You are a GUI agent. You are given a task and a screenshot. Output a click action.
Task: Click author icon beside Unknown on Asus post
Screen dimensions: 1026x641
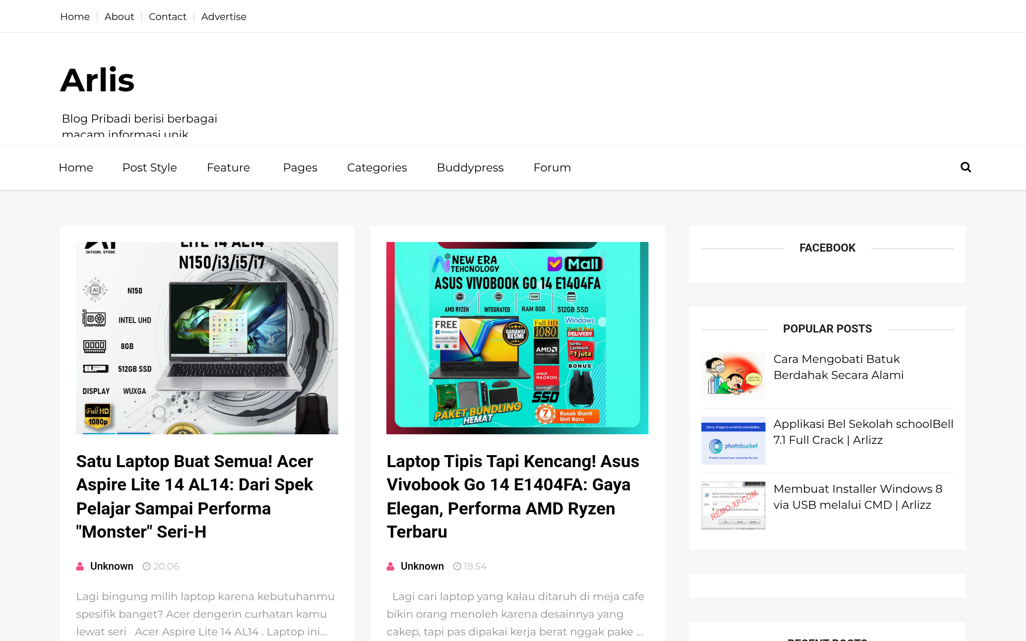point(390,566)
